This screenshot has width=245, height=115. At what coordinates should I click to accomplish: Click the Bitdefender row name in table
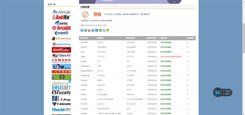(x=85, y=76)
